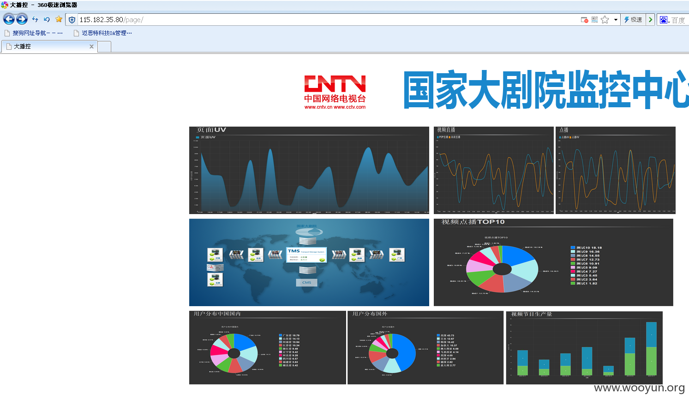Select the 广州 server node icon
The width and height of the screenshot is (689, 401).
pyautogui.click(x=397, y=255)
